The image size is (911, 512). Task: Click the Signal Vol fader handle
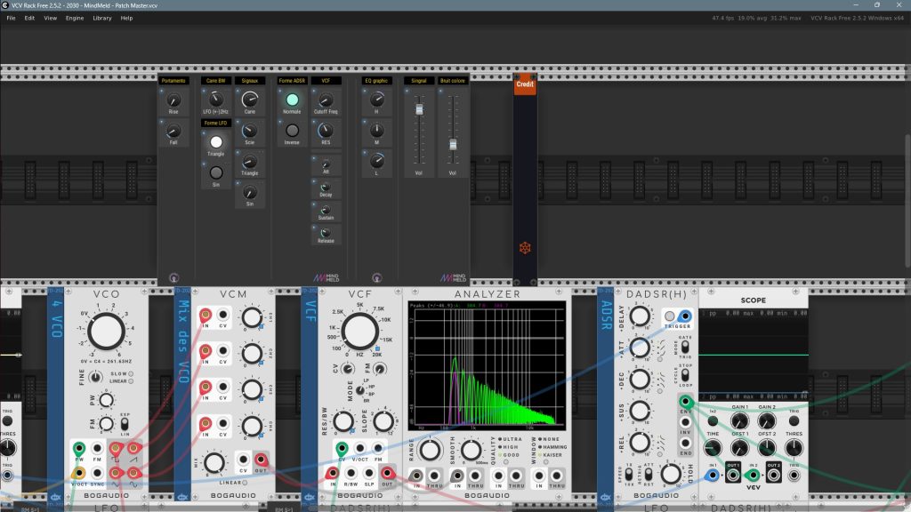tap(419, 109)
